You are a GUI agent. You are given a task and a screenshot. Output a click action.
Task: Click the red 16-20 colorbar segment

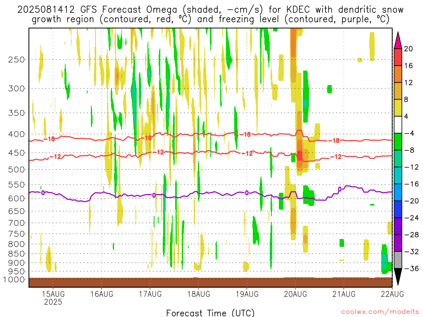click(398, 57)
